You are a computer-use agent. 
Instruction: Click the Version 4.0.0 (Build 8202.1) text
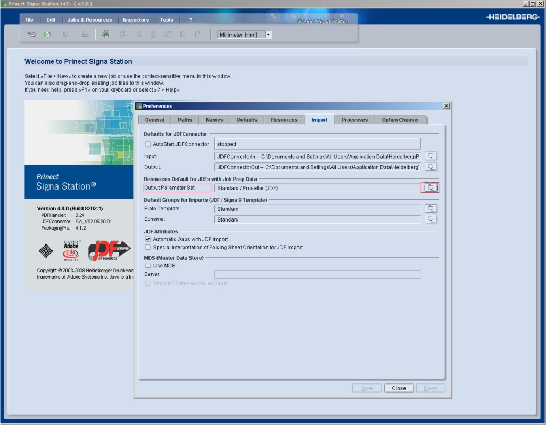click(x=70, y=208)
